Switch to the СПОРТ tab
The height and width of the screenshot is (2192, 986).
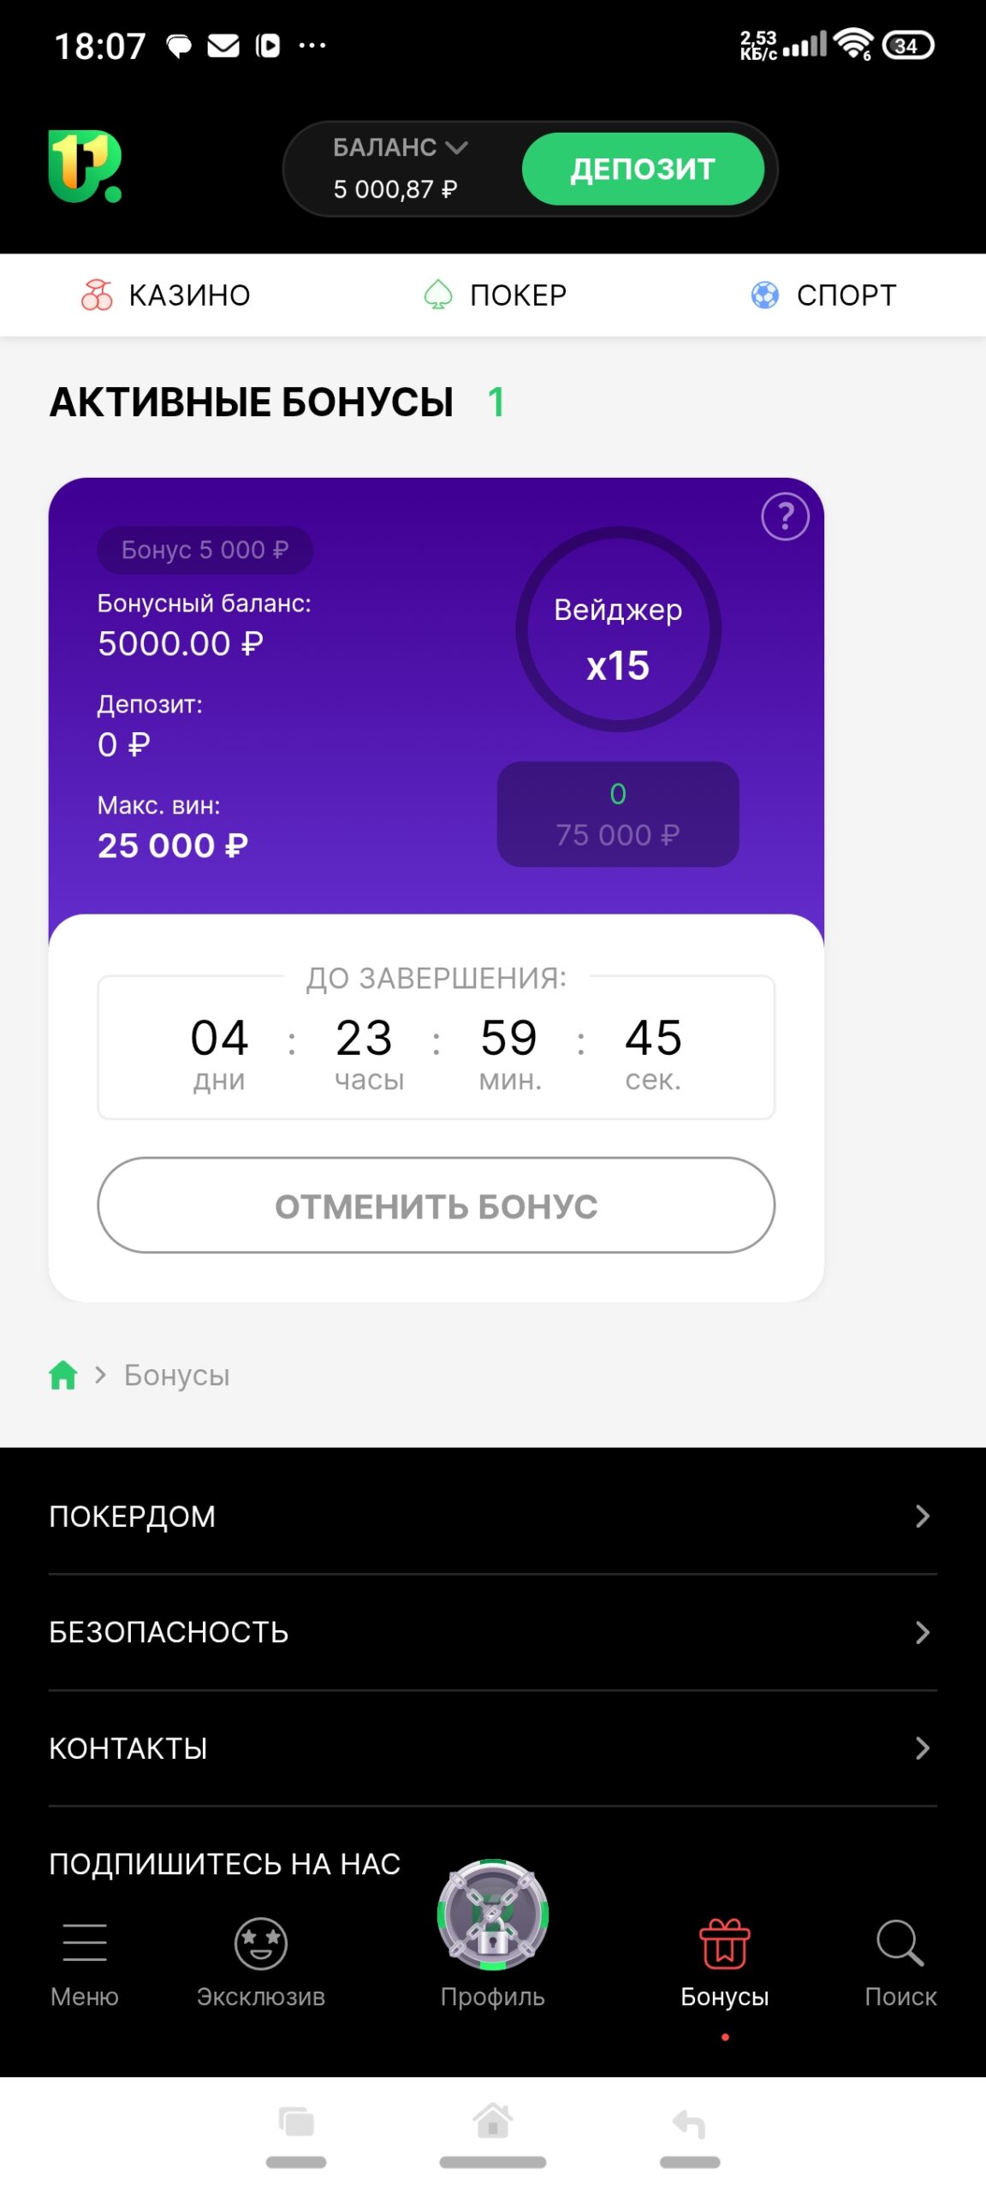(x=823, y=295)
